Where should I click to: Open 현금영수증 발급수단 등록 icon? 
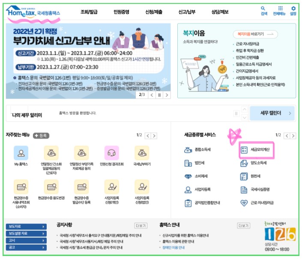(81, 187)
